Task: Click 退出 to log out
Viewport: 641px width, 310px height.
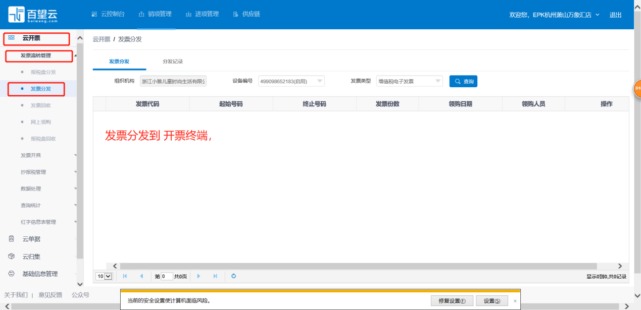Action: click(x=616, y=15)
